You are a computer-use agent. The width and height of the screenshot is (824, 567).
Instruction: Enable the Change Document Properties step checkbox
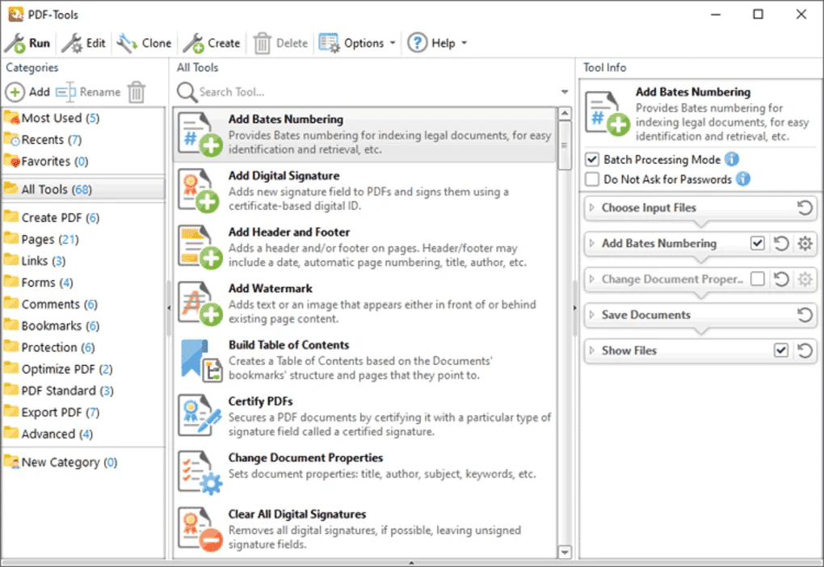pos(758,279)
